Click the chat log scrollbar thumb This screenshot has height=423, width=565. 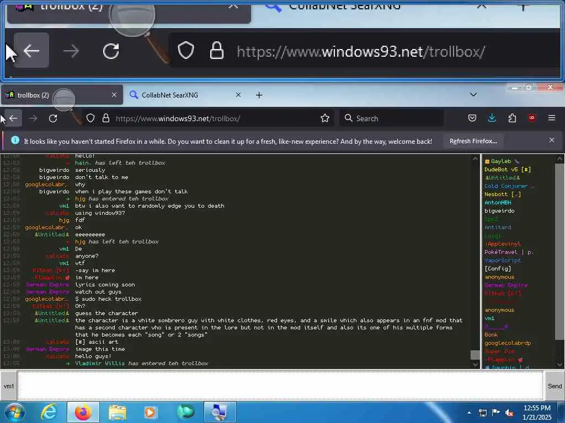(475, 355)
